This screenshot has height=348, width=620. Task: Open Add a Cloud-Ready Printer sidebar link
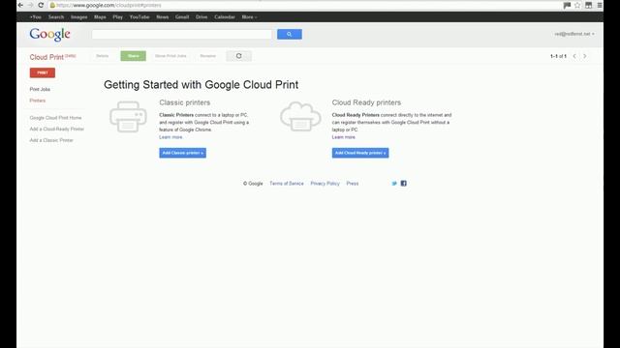click(x=57, y=129)
